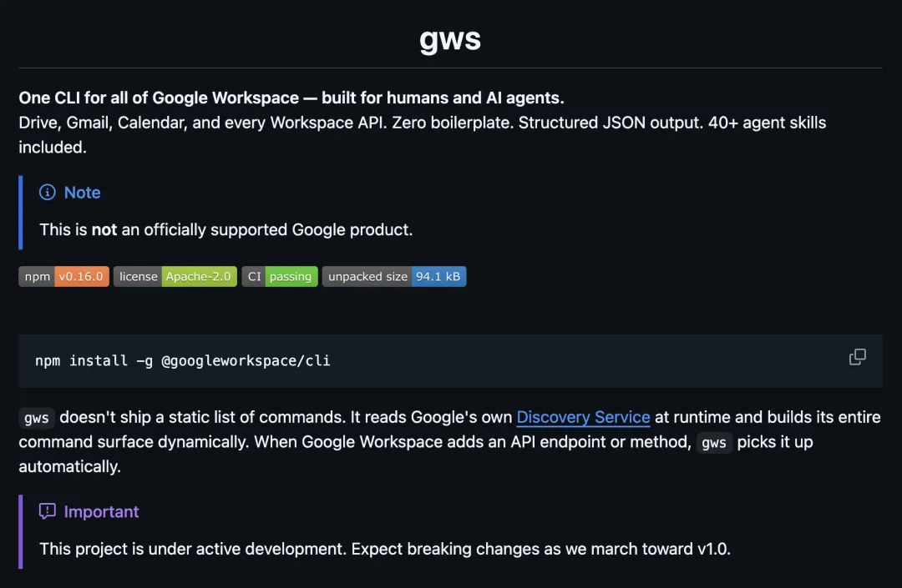
Task: Click the Note info circle icon
Action: click(x=48, y=193)
